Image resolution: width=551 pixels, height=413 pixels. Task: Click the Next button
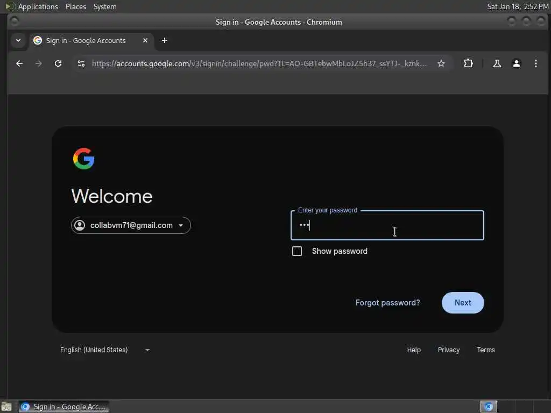pyautogui.click(x=463, y=303)
